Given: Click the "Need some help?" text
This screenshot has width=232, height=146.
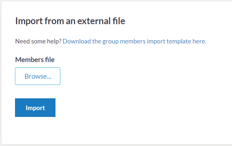Looking at the screenshot, I should (38, 41).
